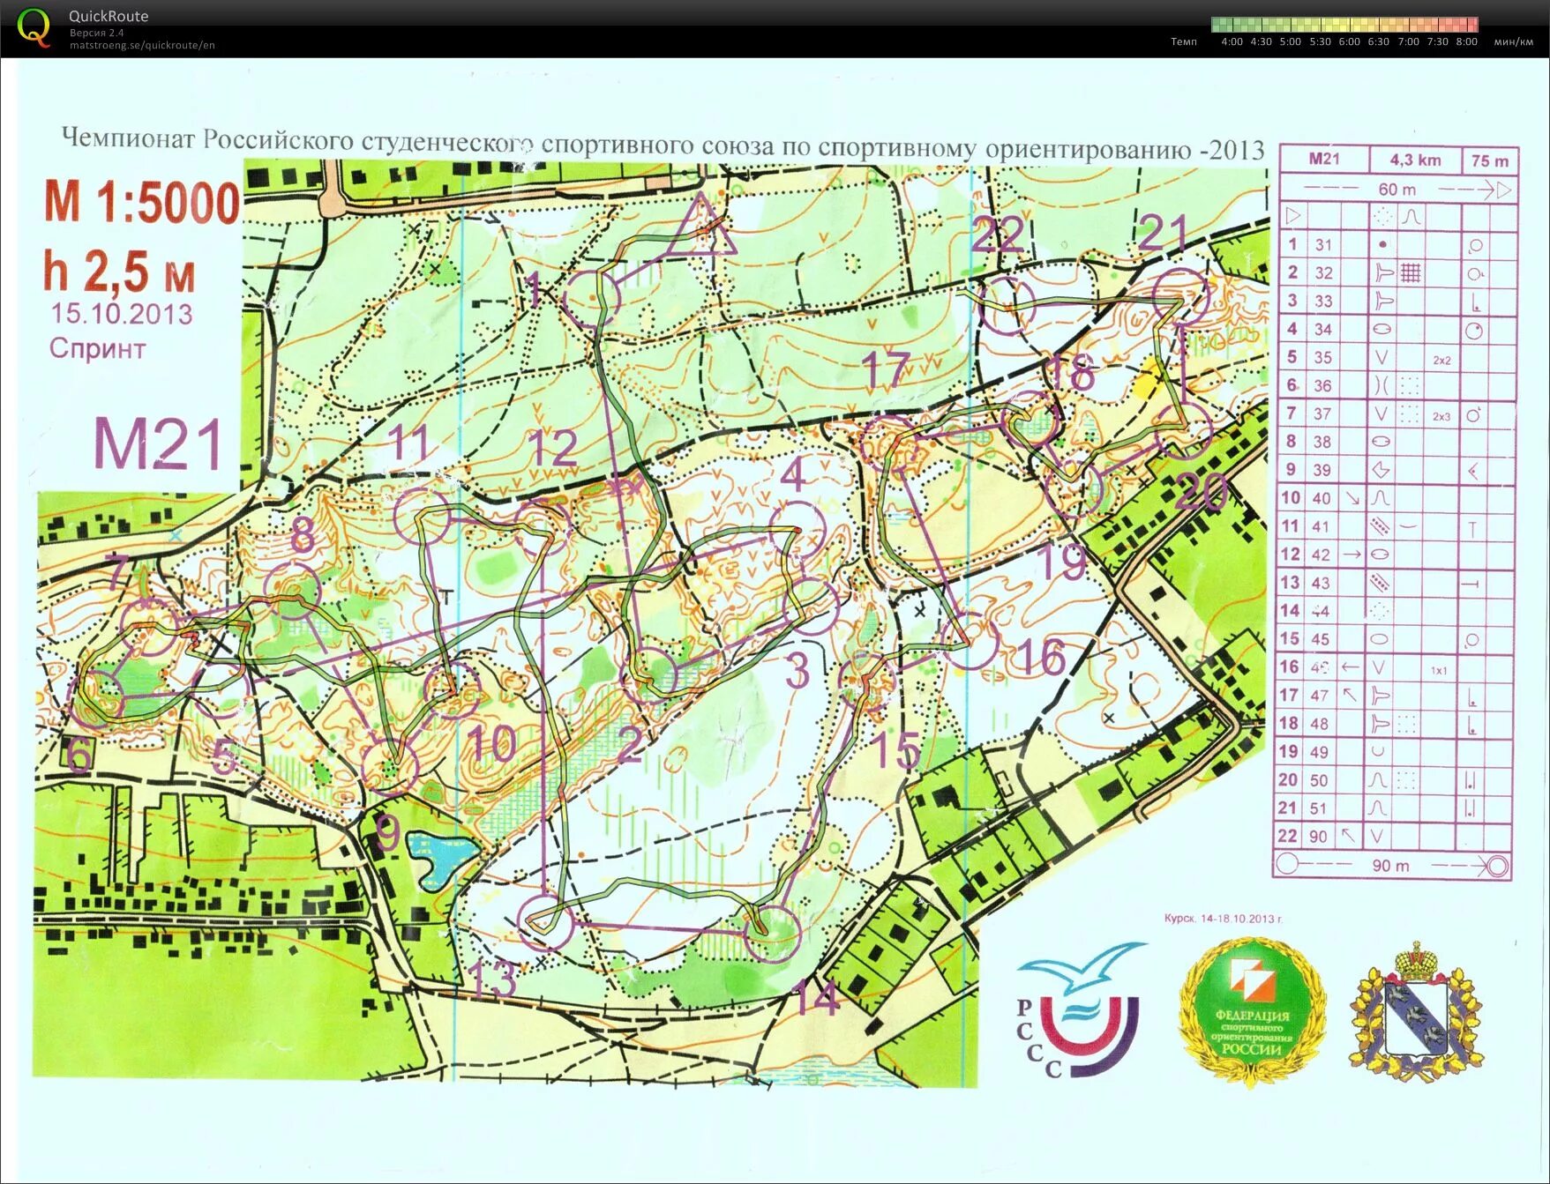The image size is (1550, 1184).
Task: Click control circle 21 on the map
Action: pos(1180,299)
